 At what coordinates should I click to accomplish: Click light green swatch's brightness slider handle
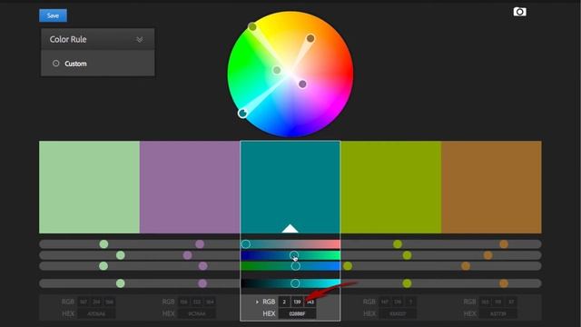click(121, 283)
